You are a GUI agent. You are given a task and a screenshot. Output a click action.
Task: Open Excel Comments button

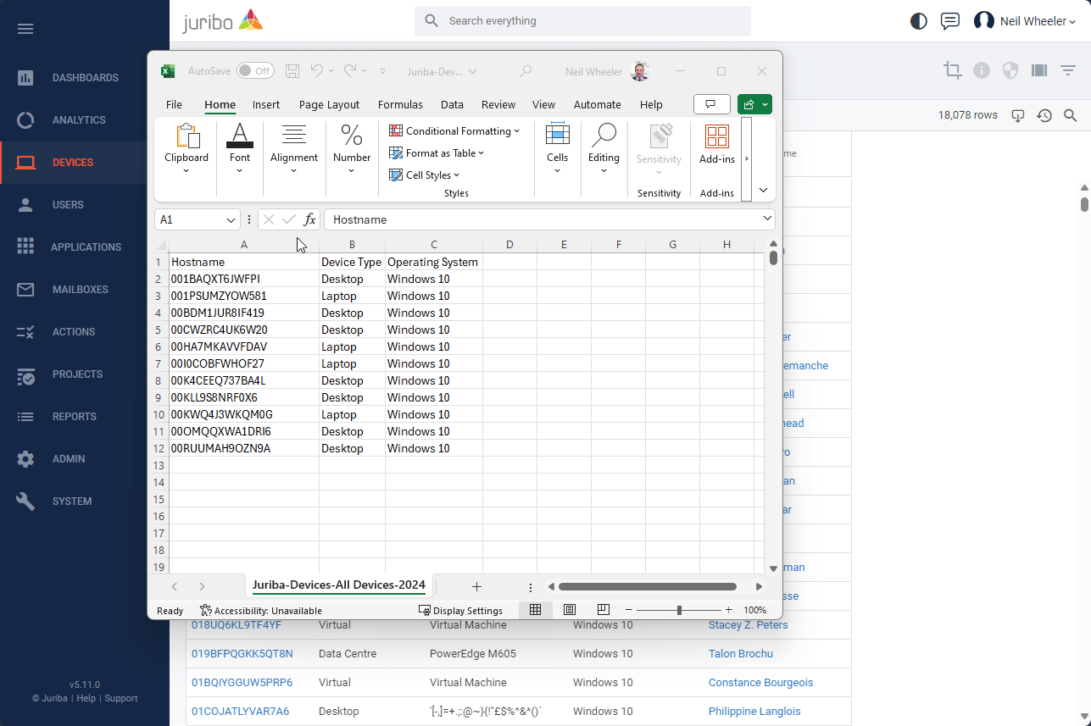coord(711,104)
